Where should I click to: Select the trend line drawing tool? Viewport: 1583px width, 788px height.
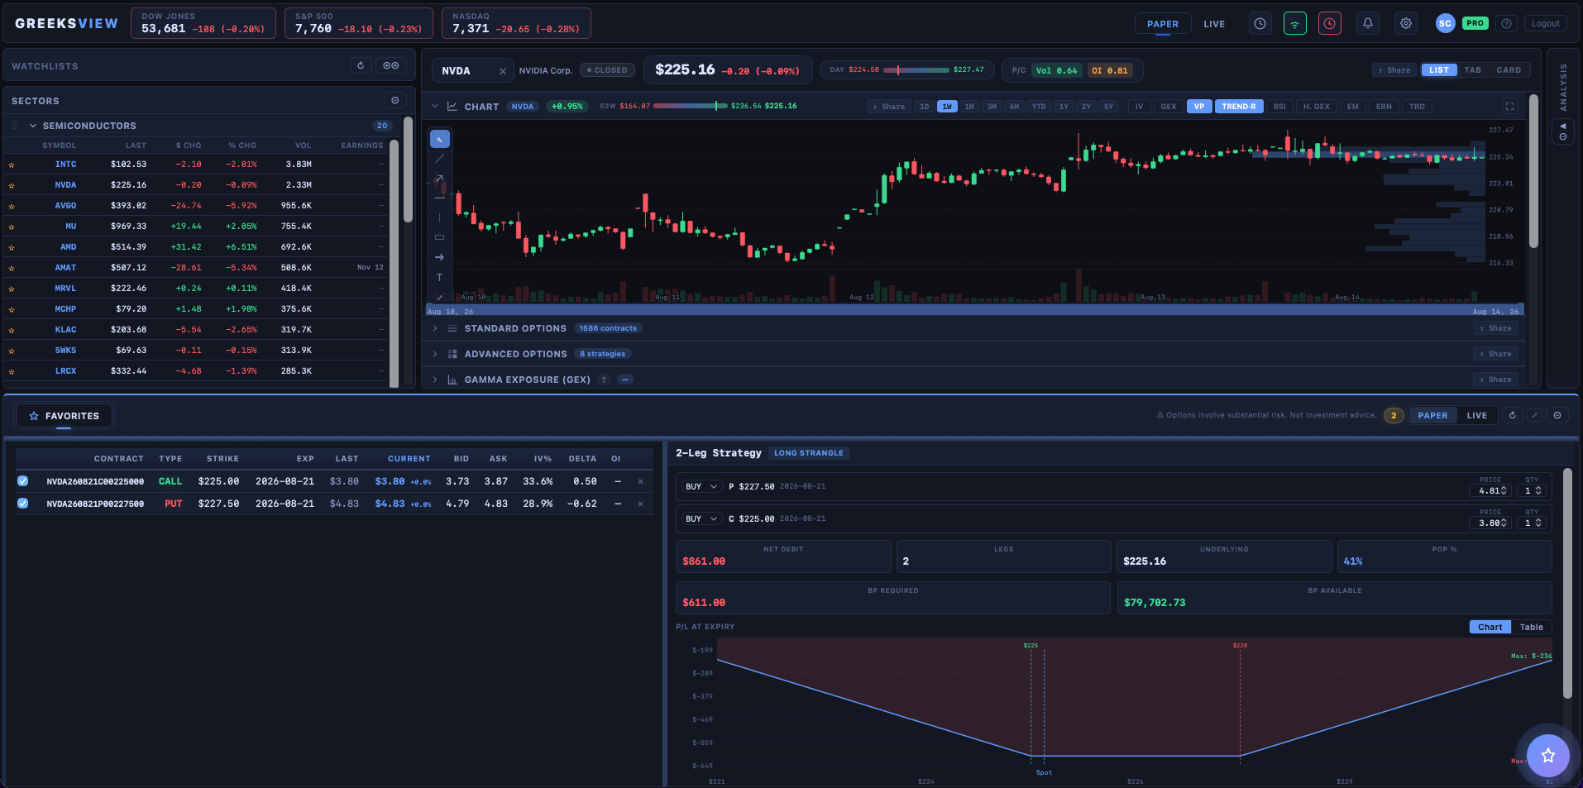tap(440, 159)
